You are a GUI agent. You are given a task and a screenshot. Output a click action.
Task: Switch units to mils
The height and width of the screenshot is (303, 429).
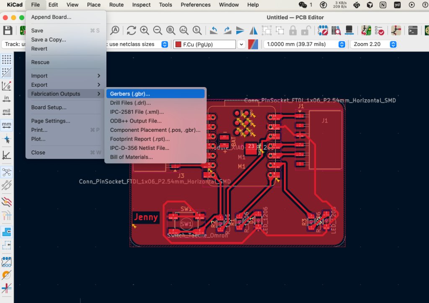[7, 112]
